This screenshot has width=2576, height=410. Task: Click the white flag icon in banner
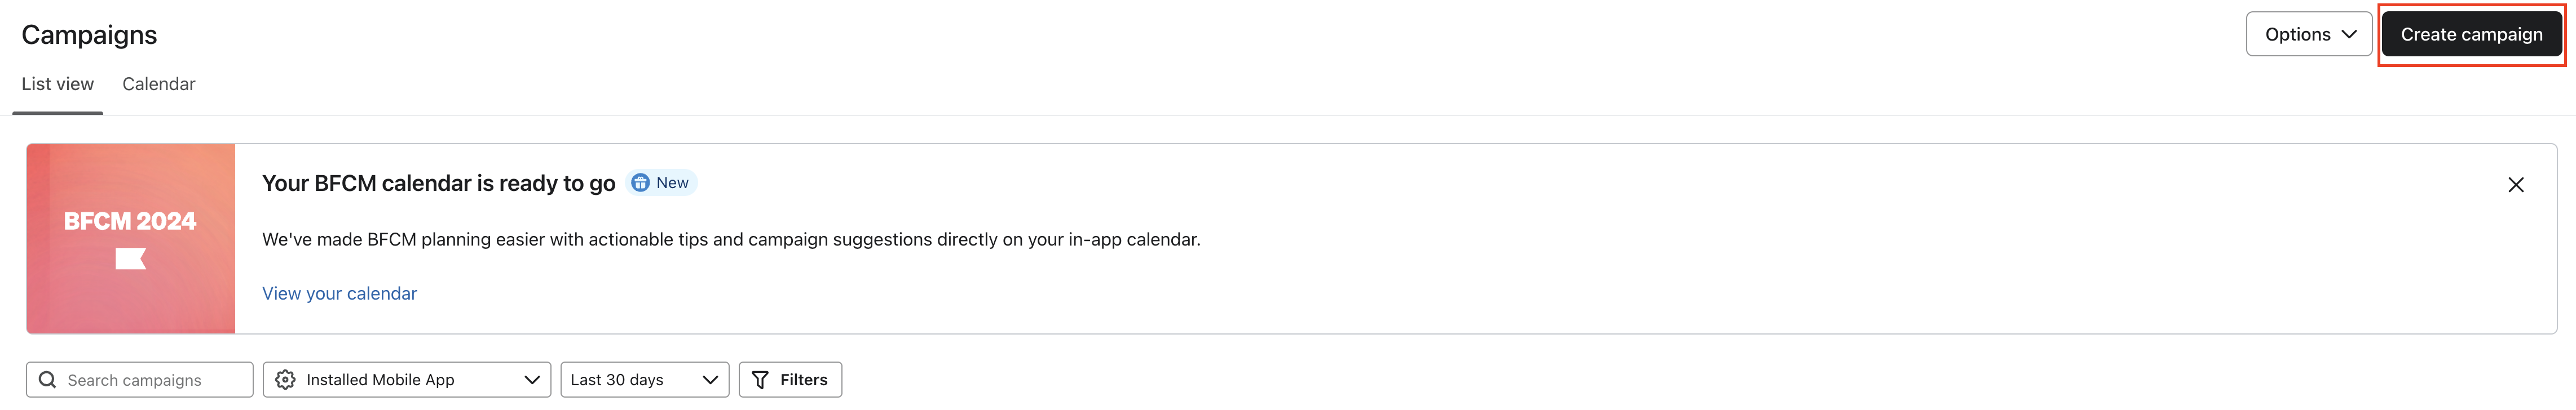tap(130, 260)
